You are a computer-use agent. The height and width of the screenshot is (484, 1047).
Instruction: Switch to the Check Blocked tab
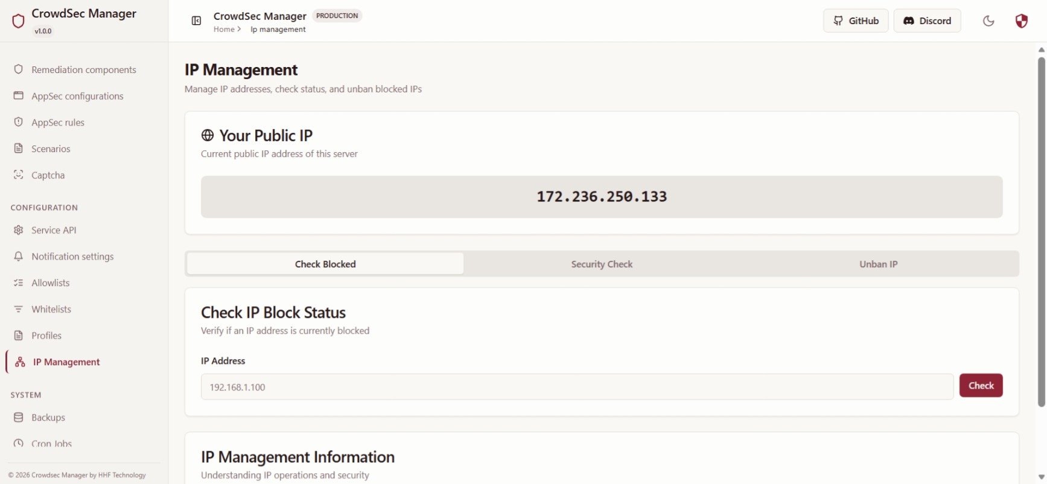coord(325,264)
